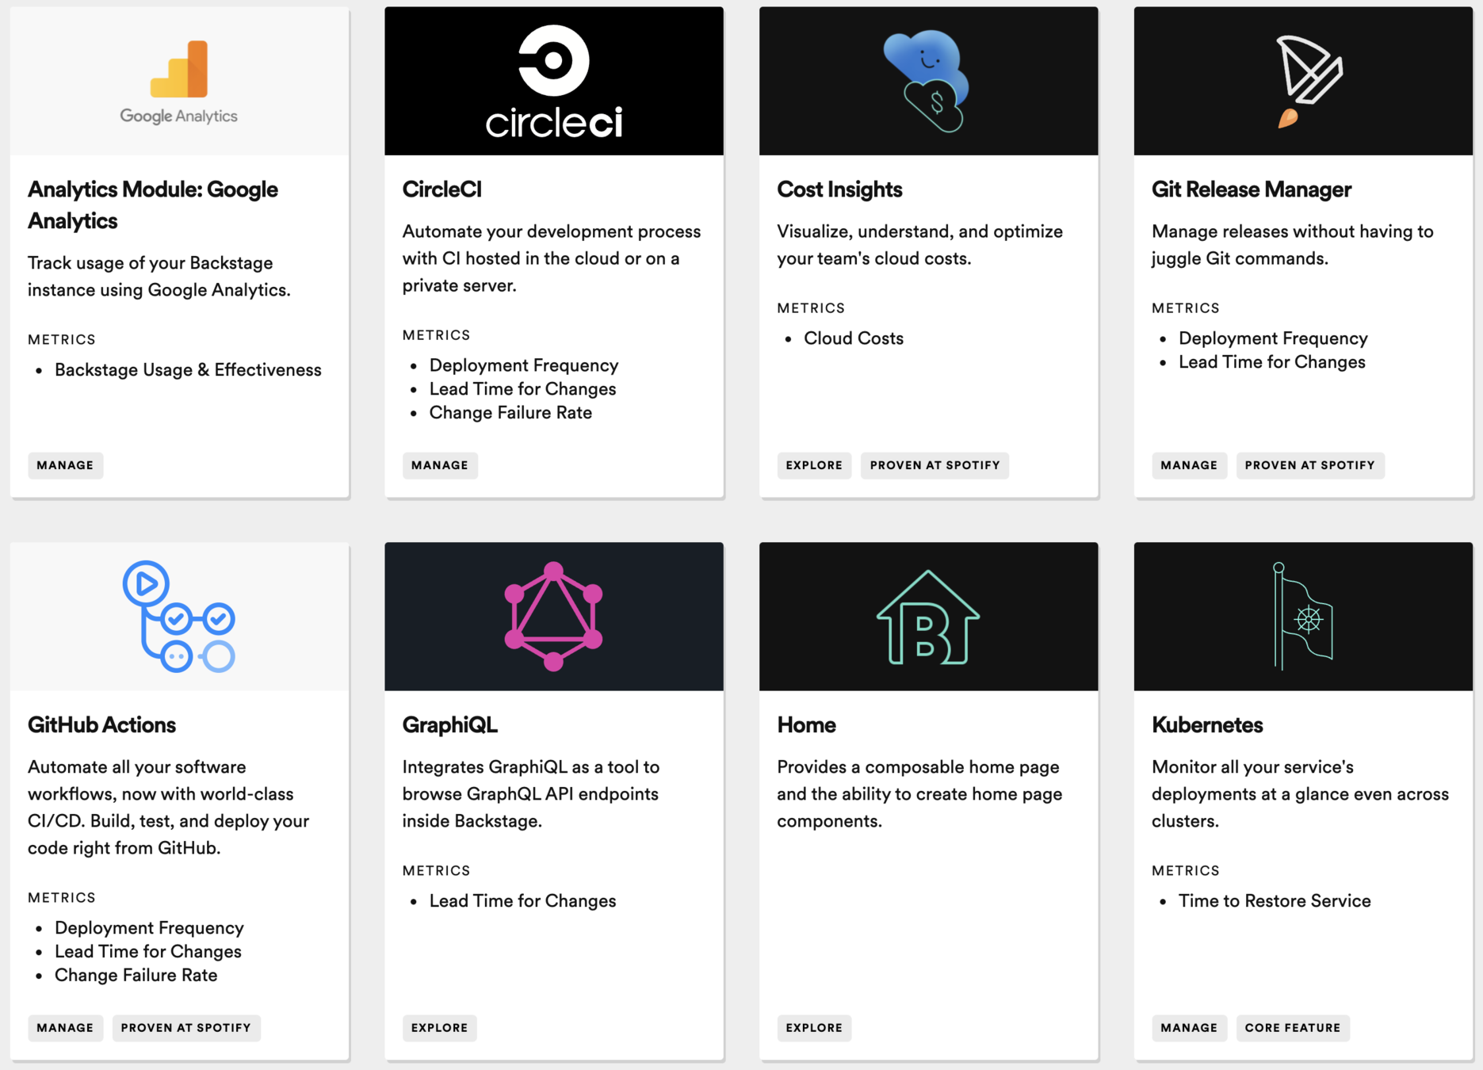Click the CircleCI automate development process description
The image size is (1483, 1070).
552,258
